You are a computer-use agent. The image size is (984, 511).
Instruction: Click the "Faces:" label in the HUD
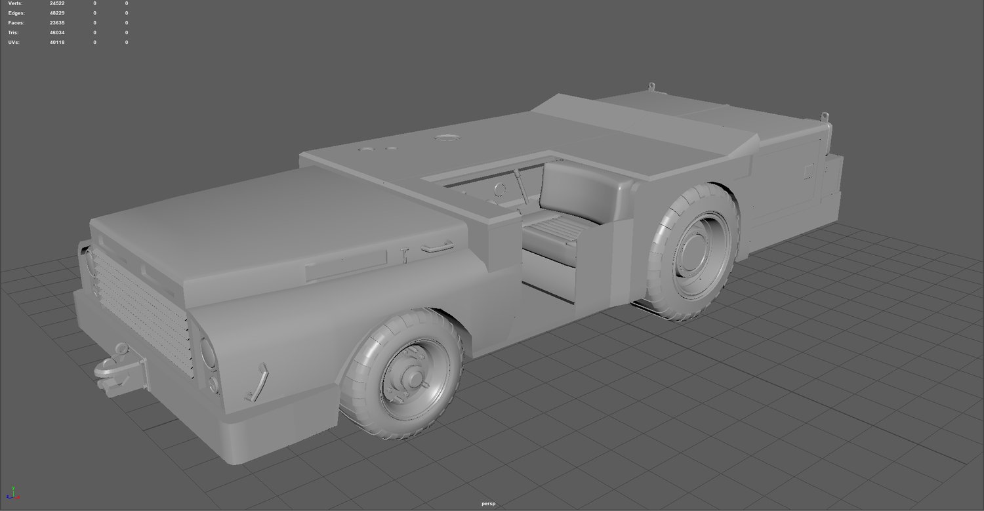click(16, 23)
